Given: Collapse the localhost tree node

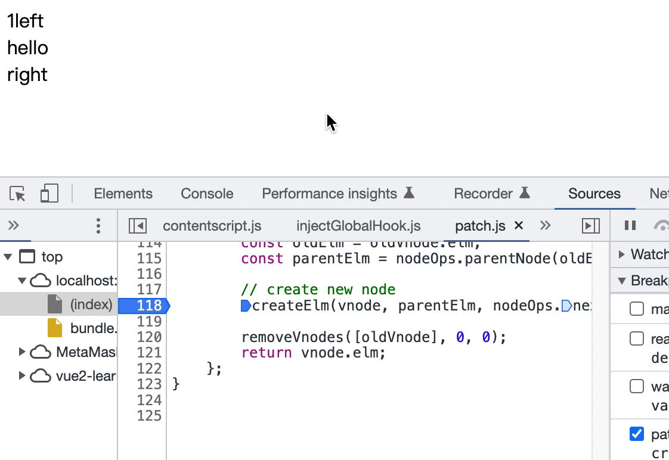Looking at the screenshot, I should pos(22,281).
